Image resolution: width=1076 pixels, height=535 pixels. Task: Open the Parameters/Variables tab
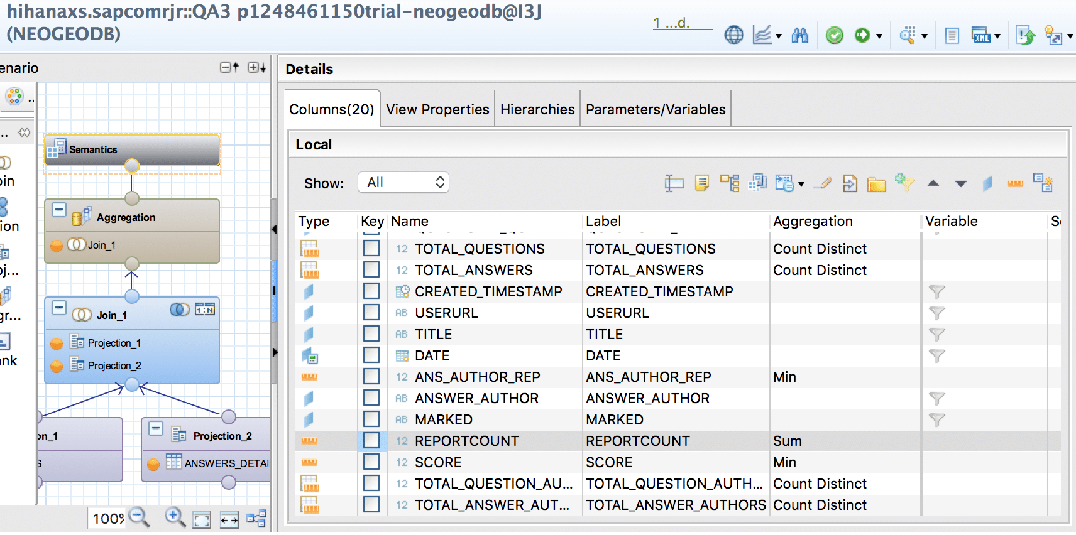point(655,109)
